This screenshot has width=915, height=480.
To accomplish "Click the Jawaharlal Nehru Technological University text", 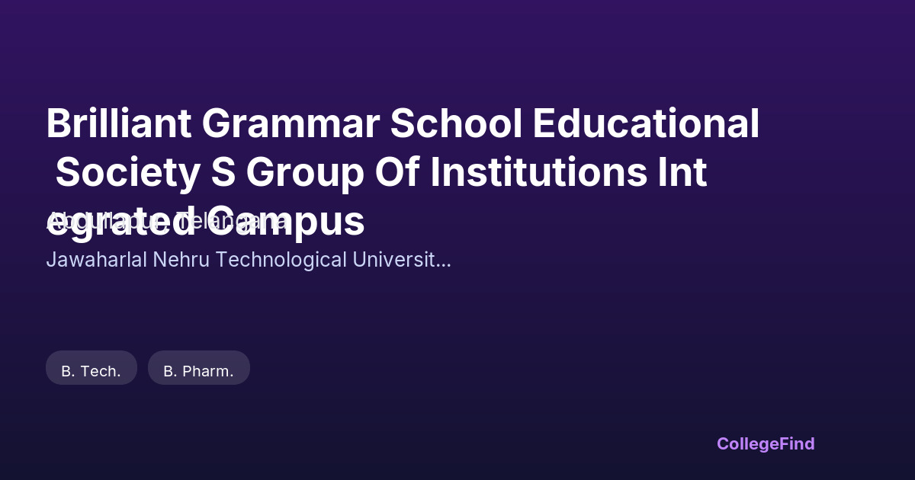I will [249, 260].
